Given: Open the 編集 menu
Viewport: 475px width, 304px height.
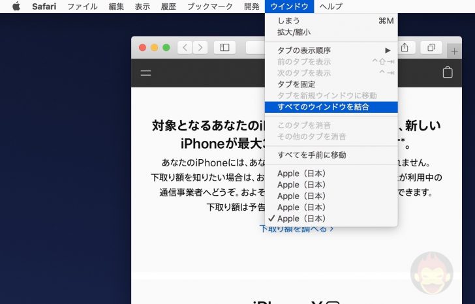Looking at the screenshot, I should [116, 7].
